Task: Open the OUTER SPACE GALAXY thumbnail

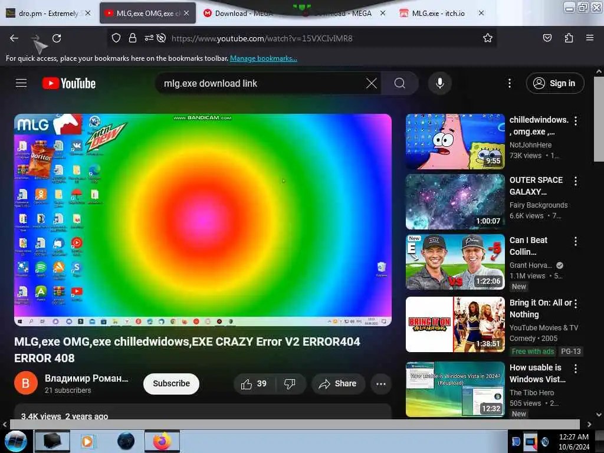Action: click(x=455, y=202)
